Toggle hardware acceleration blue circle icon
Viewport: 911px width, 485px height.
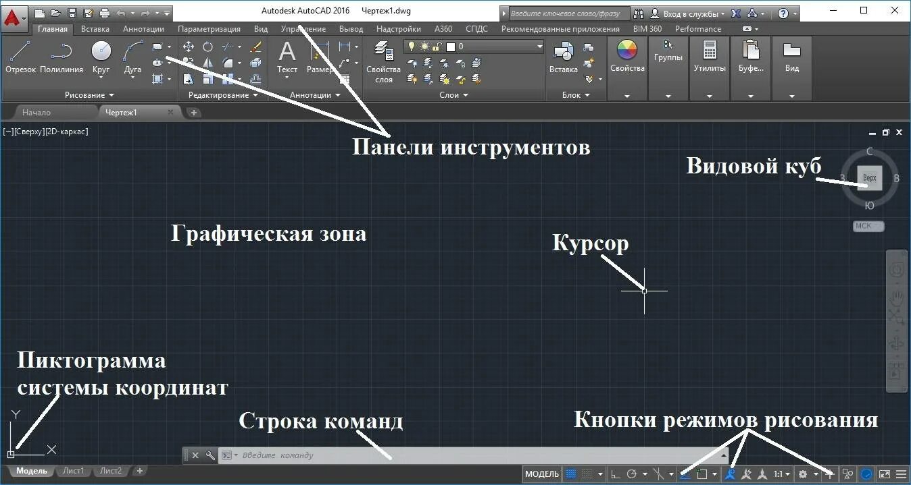pos(866,474)
